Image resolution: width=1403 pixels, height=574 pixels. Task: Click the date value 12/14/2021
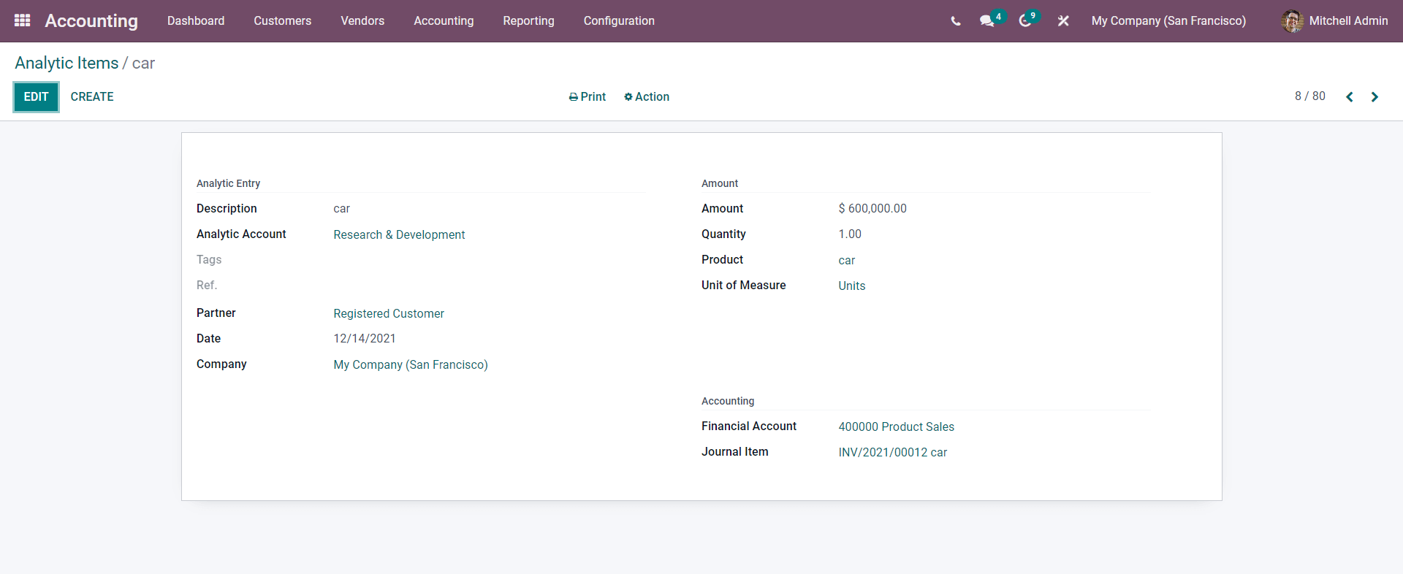[x=365, y=338]
